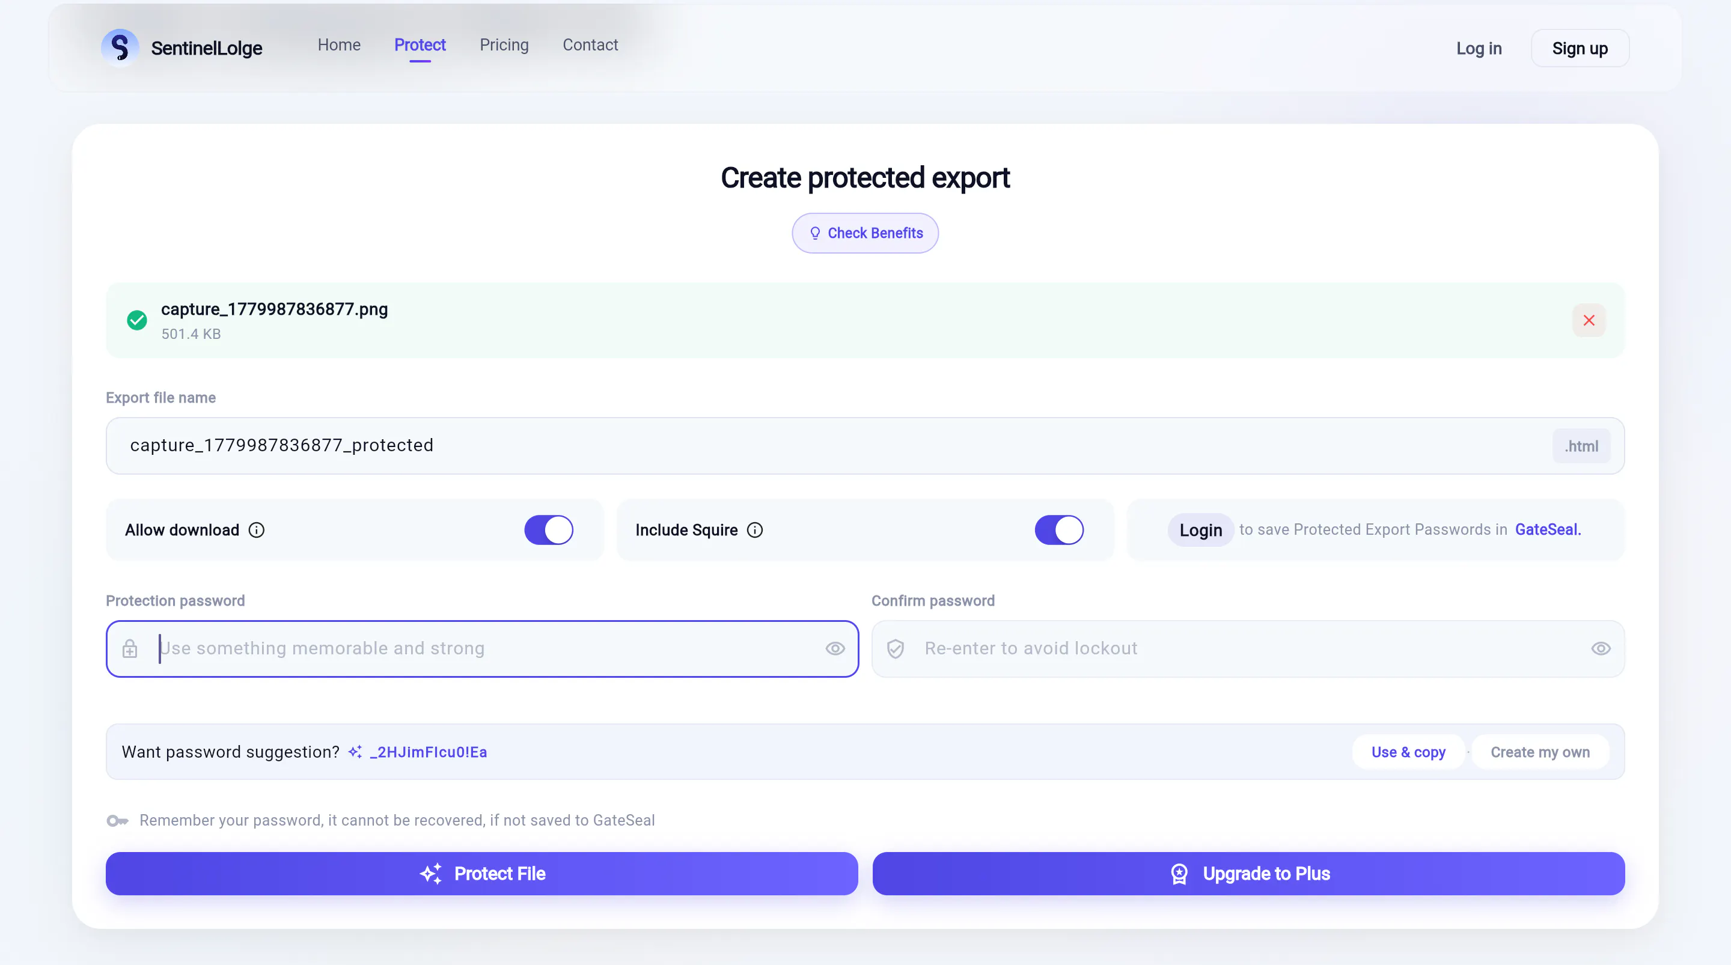Open the Contact page

tap(590, 45)
